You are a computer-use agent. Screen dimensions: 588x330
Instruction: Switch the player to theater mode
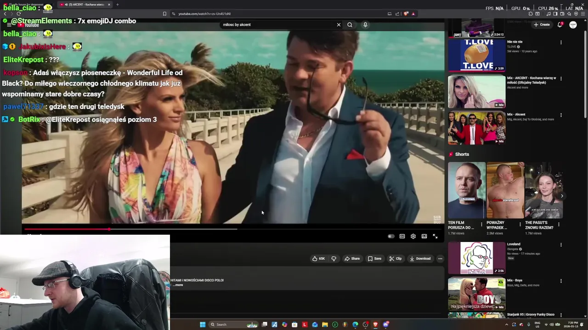(424, 236)
